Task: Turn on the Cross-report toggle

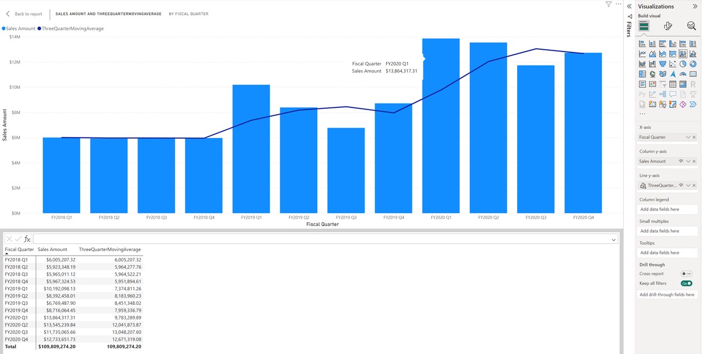Action: 686,274
